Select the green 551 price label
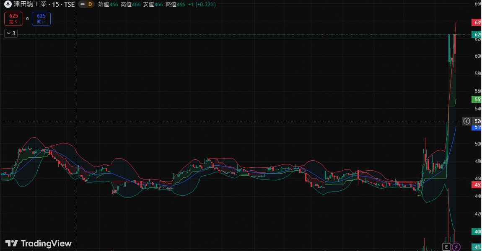This screenshot has height=251, width=482. click(x=477, y=100)
